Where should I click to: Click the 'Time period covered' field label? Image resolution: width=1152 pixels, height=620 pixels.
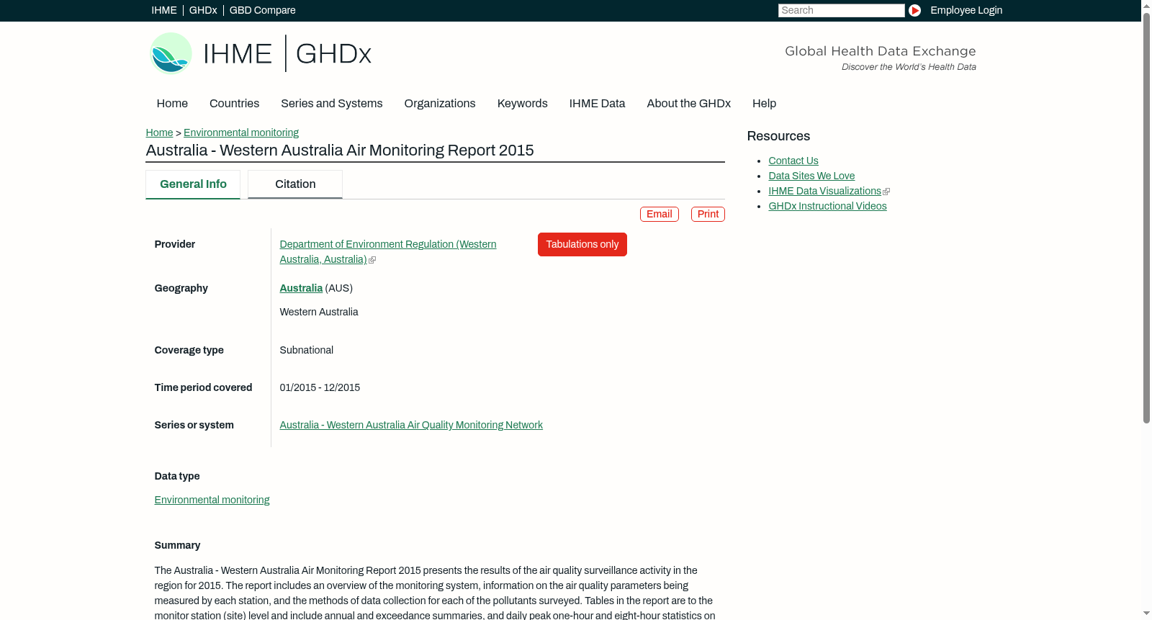pyautogui.click(x=203, y=387)
